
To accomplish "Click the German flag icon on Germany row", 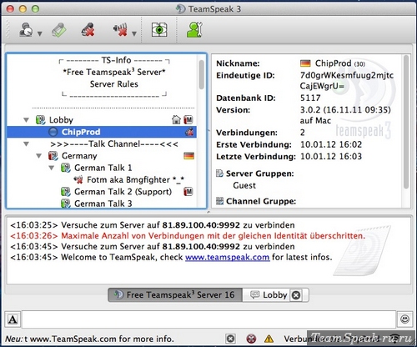I will 189,156.
